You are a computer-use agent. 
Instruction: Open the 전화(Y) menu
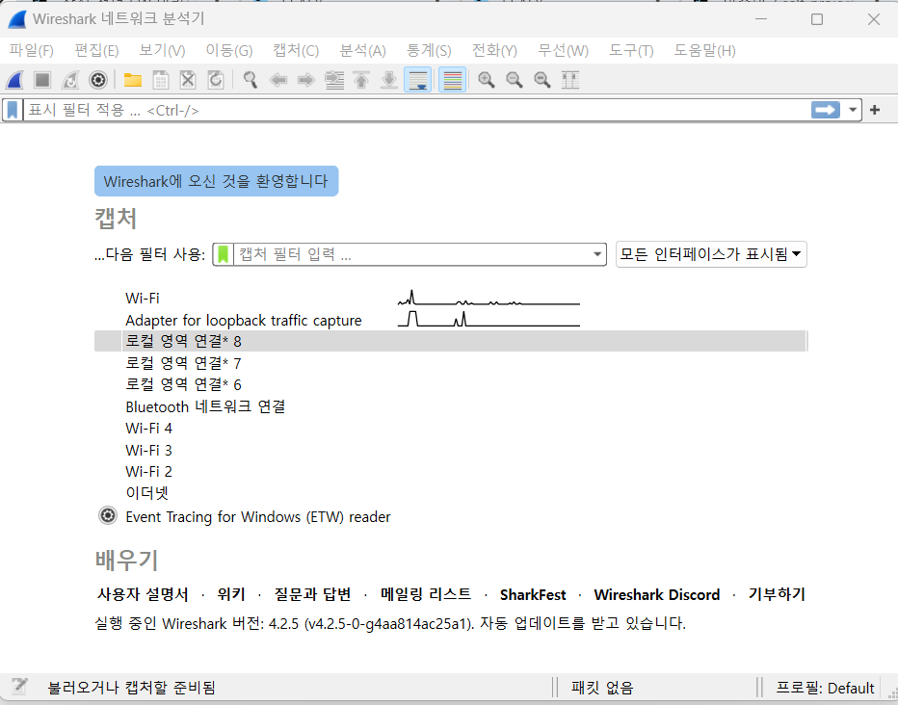click(x=494, y=51)
